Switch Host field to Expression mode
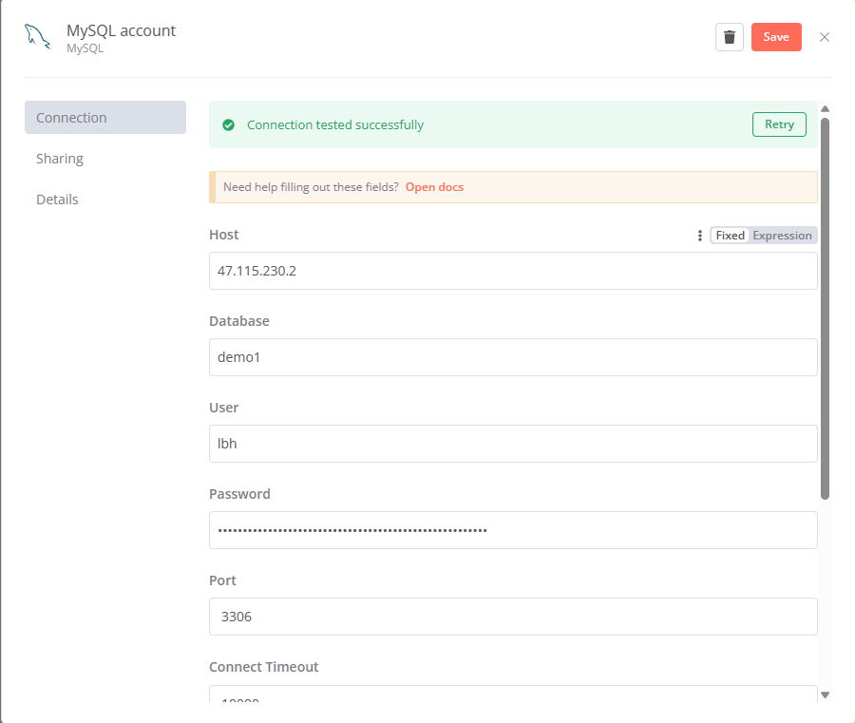Image resolution: width=855 pixels, height=723 pixels. 783,236
